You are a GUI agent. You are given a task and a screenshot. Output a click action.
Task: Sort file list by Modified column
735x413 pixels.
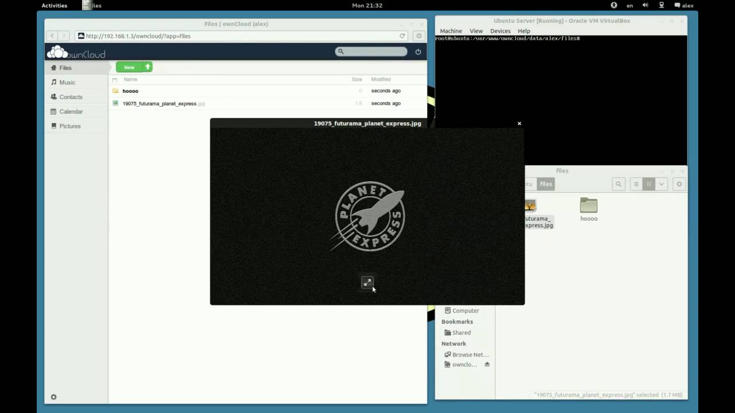tap(381, 79)
